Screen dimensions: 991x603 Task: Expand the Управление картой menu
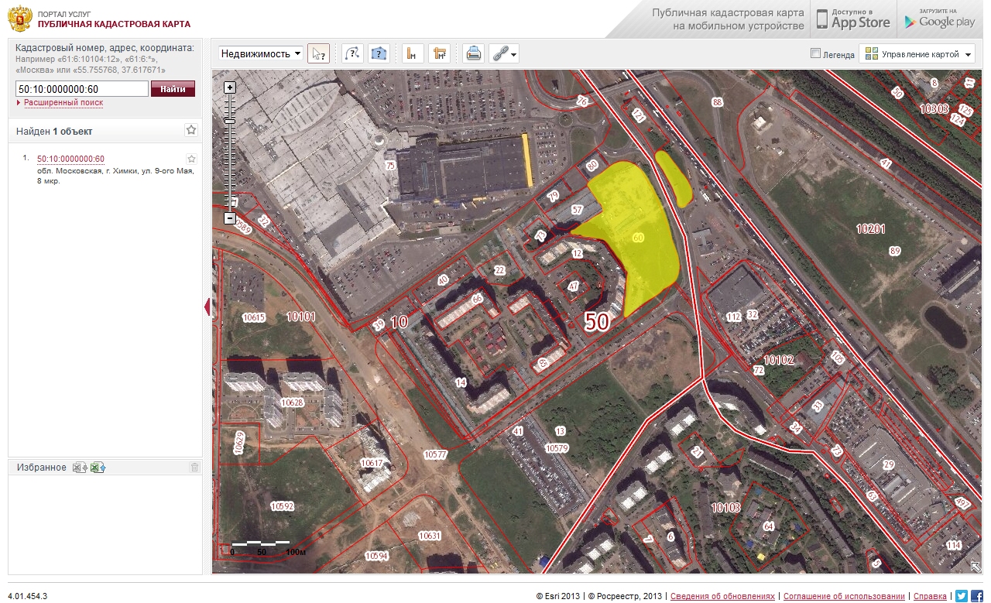coord(917,54)
